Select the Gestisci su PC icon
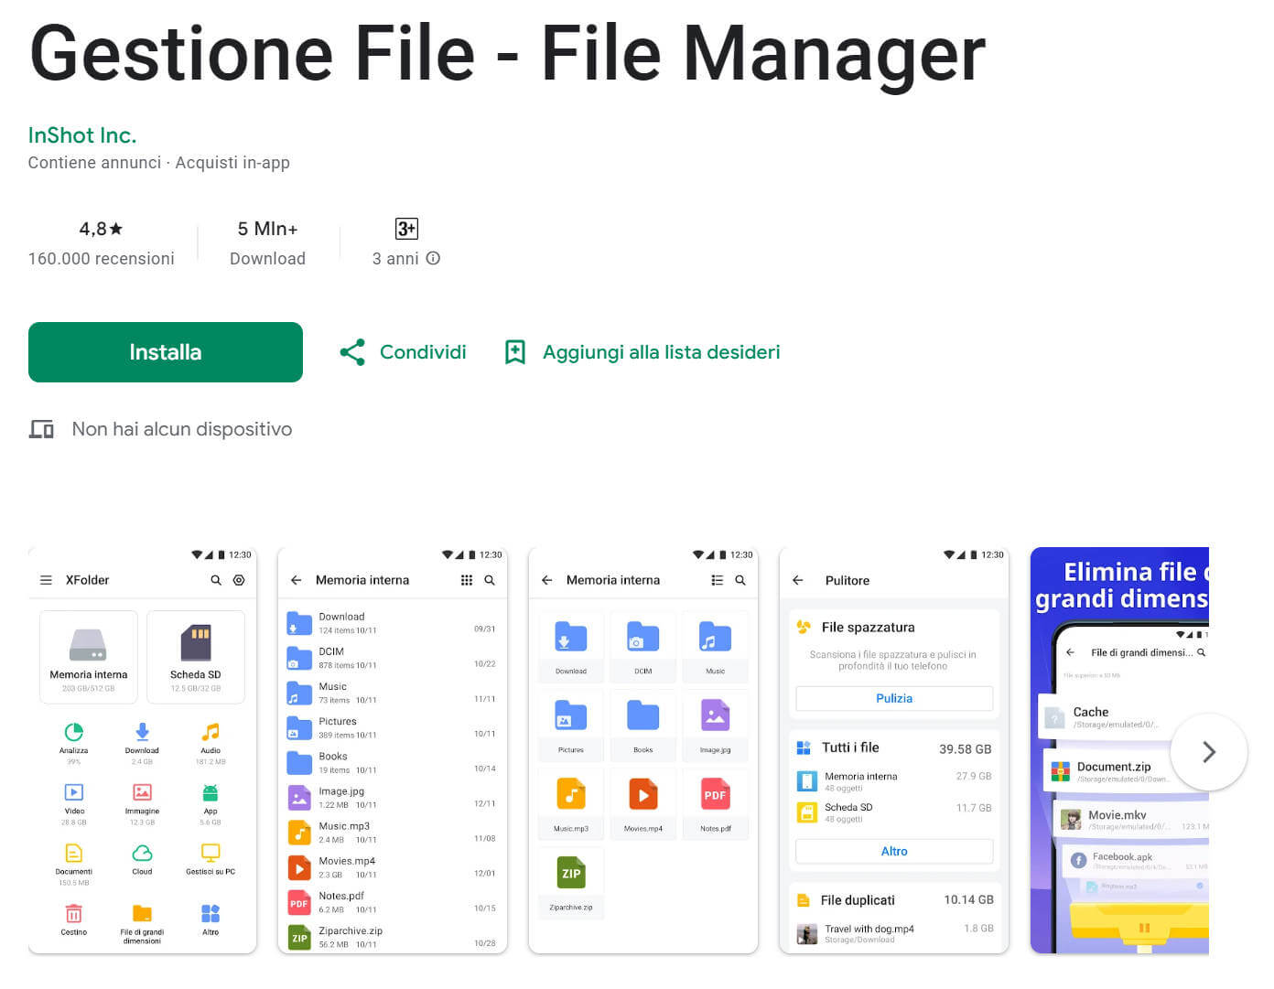Image resolution: width=1274 pixels, height=989 pixels. click(210, 854)
